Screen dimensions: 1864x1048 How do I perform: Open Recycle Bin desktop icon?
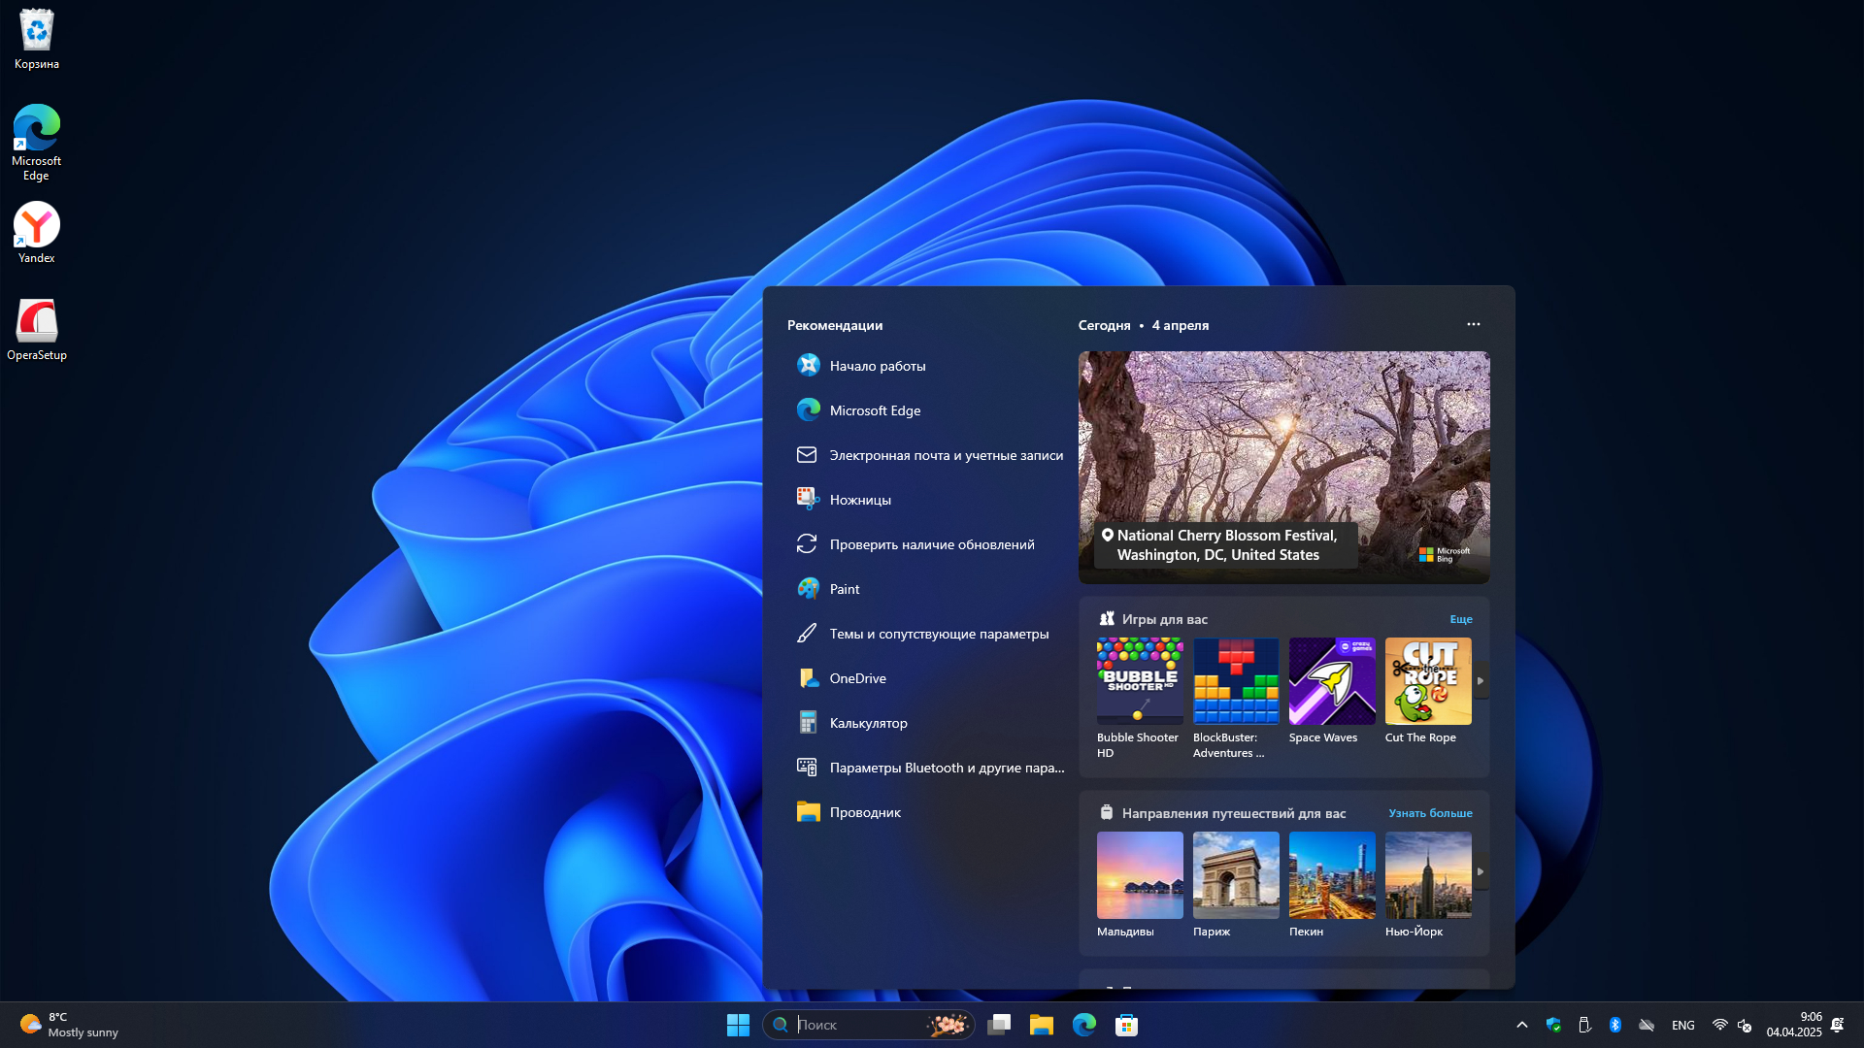37,39
